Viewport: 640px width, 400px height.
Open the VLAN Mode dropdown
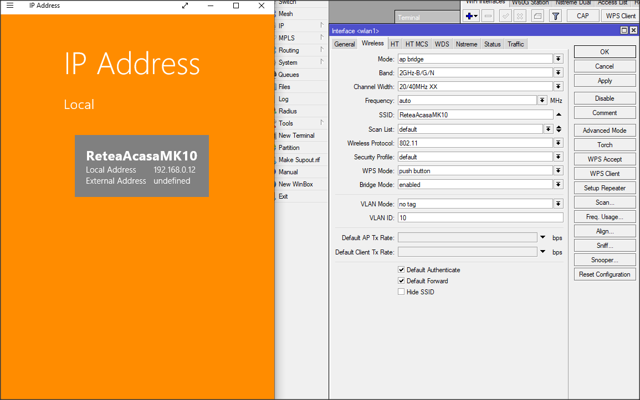[559, 204]
